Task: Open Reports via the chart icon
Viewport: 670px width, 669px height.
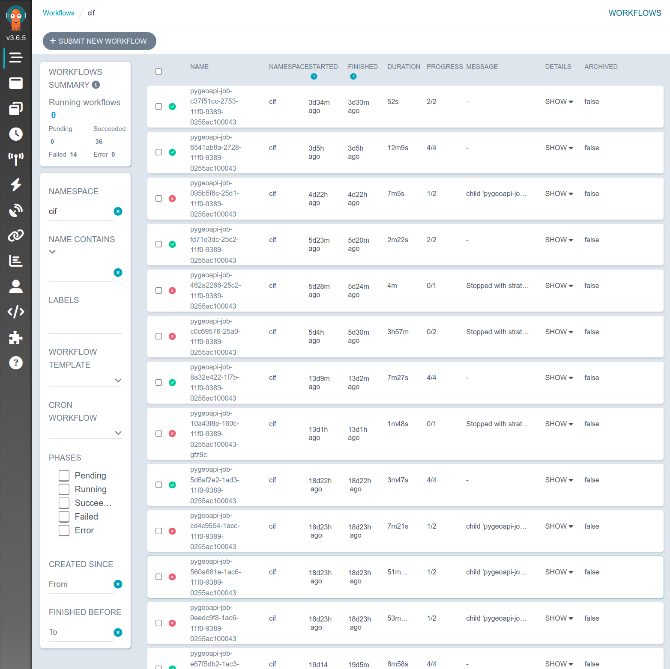Action: [16, 261]
